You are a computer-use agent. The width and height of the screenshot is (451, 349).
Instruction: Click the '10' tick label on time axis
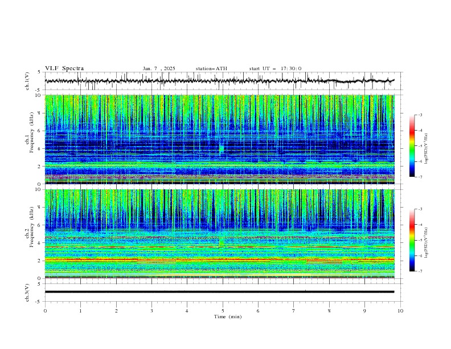click(400, 311)
